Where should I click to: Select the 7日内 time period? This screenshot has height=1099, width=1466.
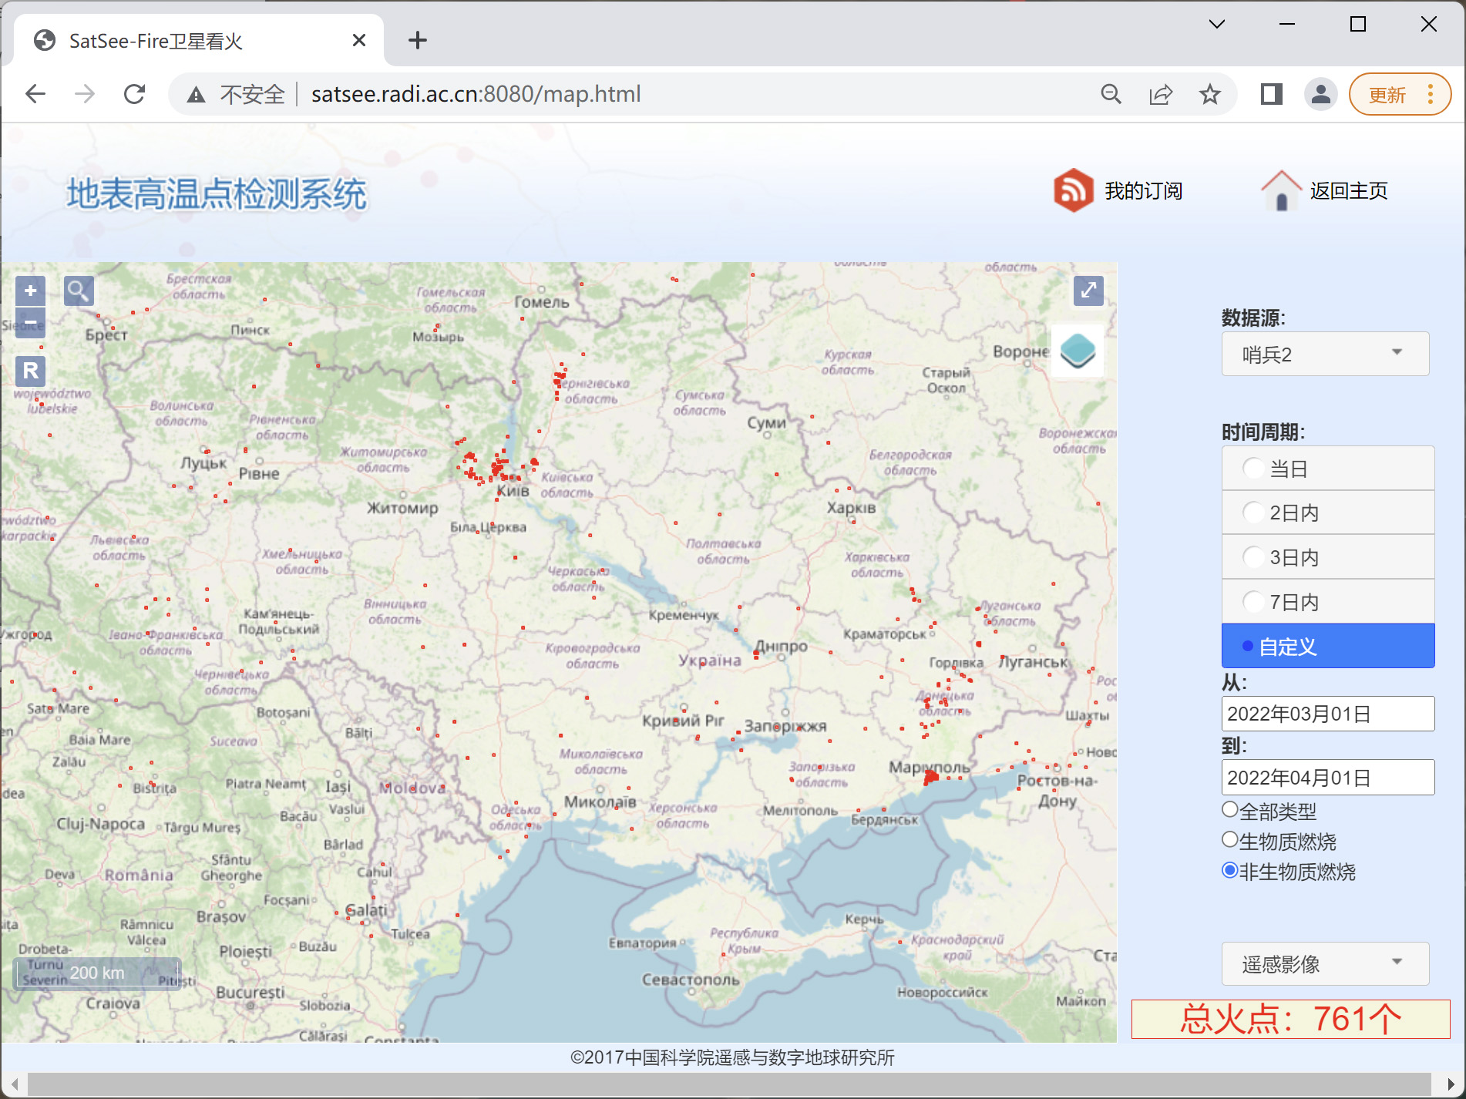(x=1328, y=601)
